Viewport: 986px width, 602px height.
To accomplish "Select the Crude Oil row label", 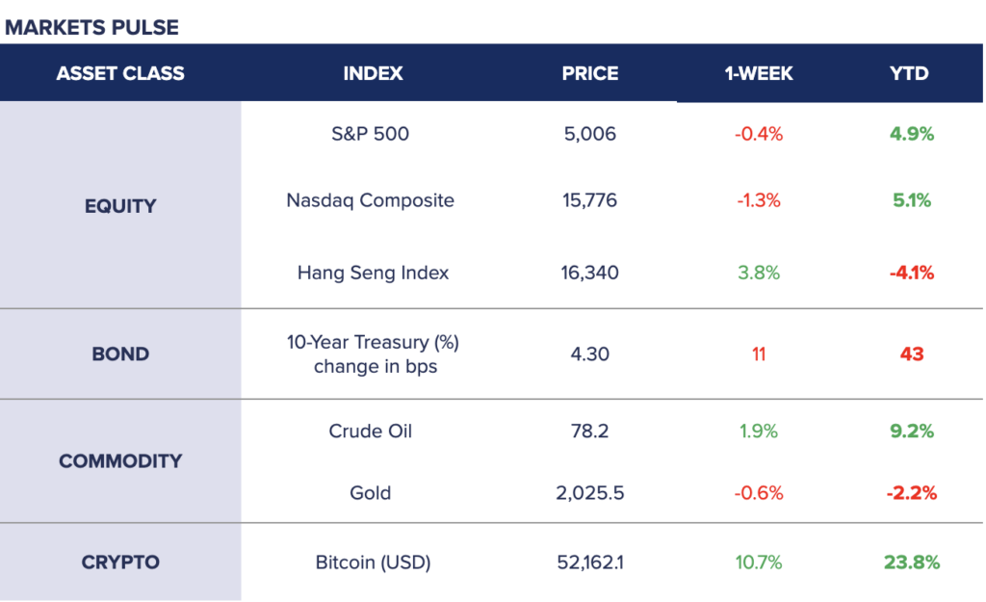I will [x=370, y=431].
